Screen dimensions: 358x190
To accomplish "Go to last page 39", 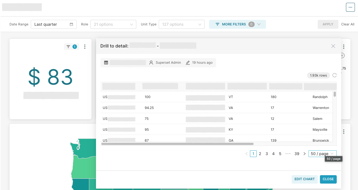I will coord(297,154).
